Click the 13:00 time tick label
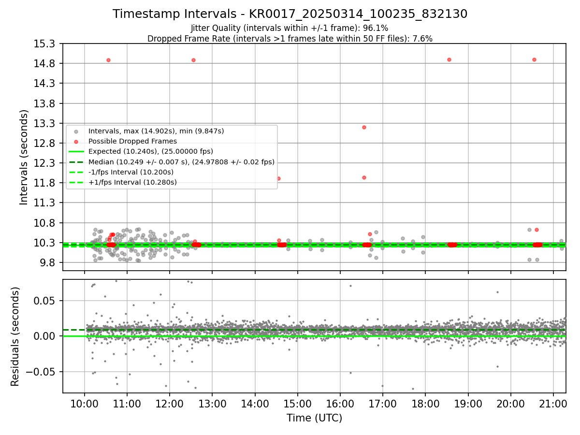 (212, 403)
